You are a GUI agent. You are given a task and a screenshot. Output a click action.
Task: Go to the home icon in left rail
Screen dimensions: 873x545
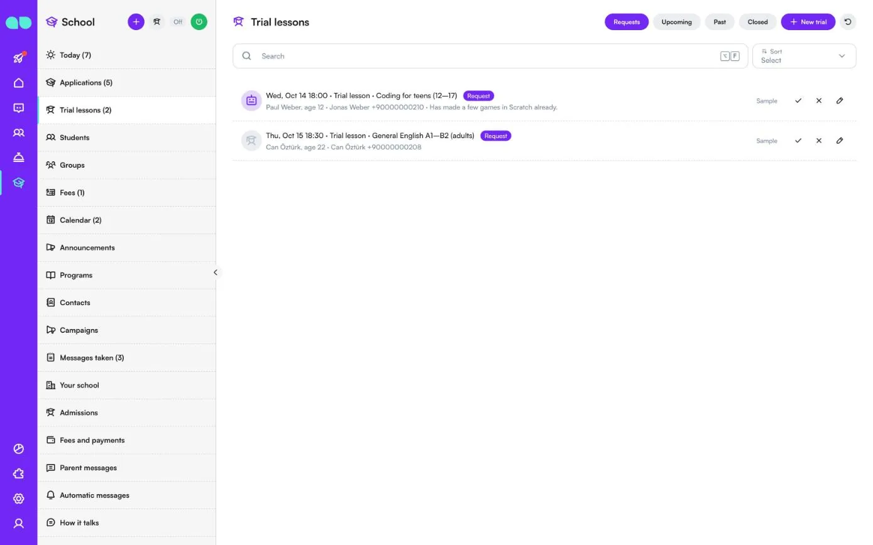pyautogui.click(x=19, y=83)
